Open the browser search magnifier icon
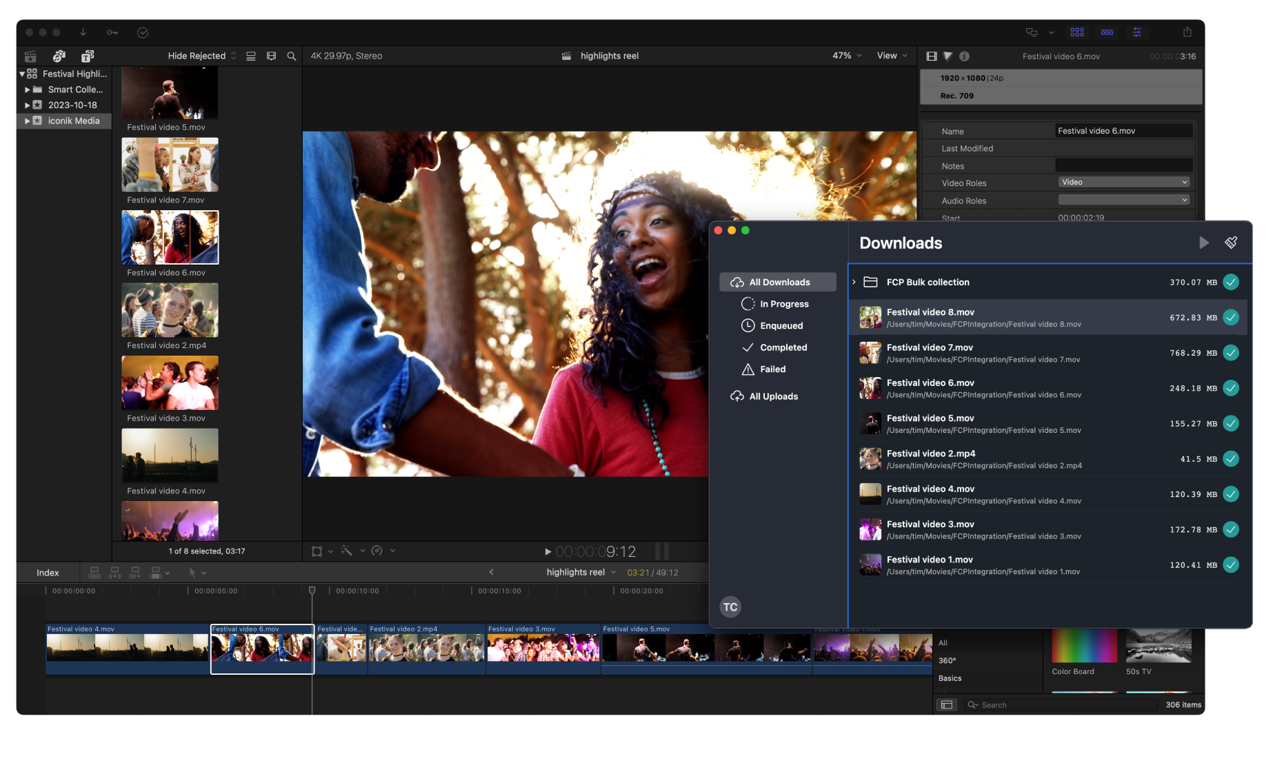The image size is (1282, 763). pos(292,56)
